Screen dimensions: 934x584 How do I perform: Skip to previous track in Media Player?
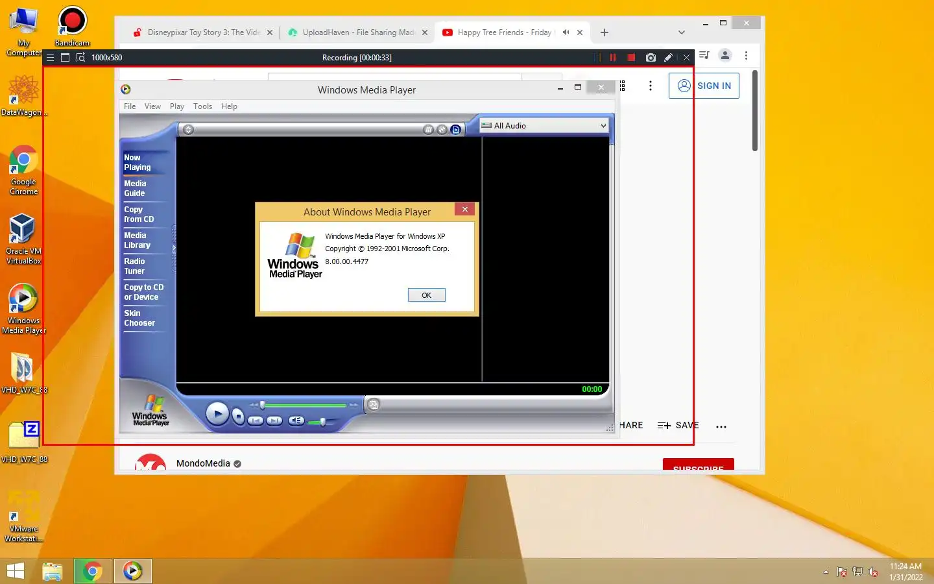256,420
